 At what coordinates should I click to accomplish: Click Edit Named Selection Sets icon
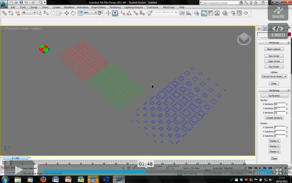pyautogui.click(x=150, y=13)
